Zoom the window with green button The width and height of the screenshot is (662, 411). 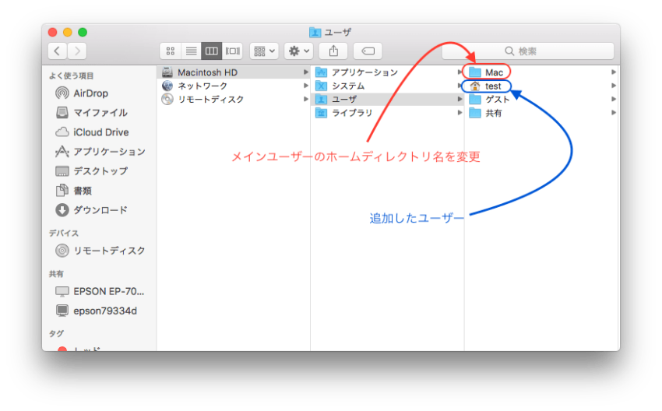pyautogui.click(x=83, y=32)
